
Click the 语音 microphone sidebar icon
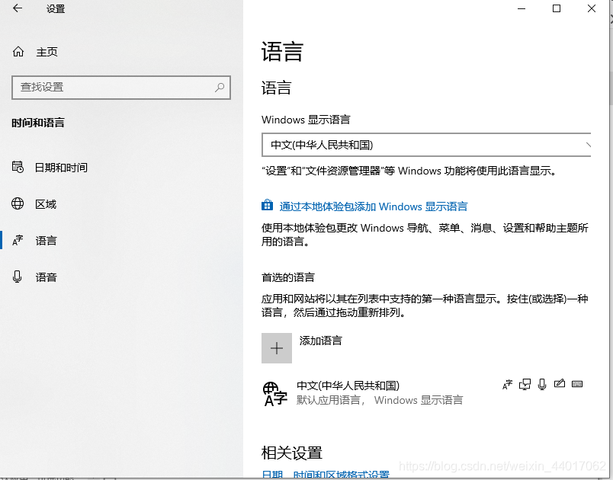18,277
